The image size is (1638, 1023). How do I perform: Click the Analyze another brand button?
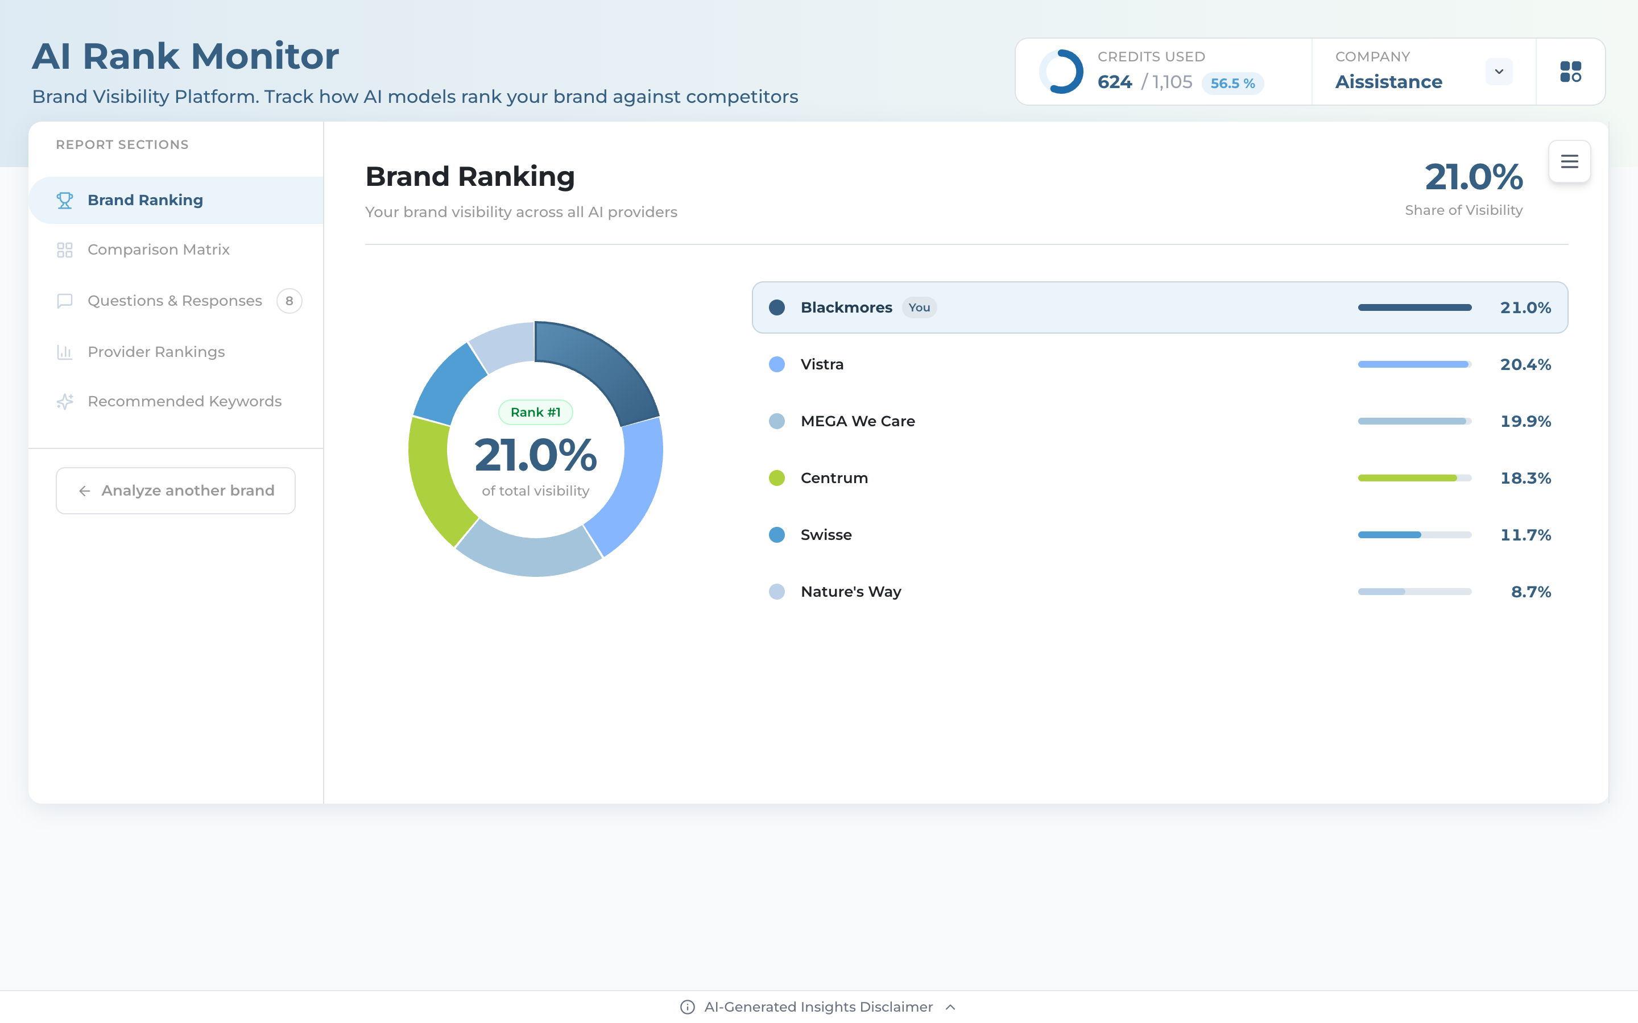pyautogui.click(x=175, y=491)
